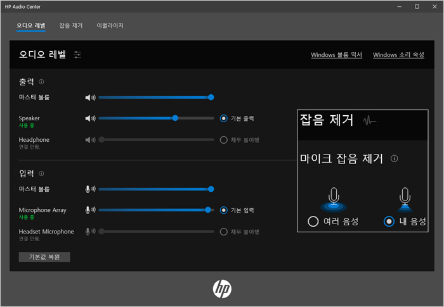Click the Microphone Array device label

click(42, 210)
